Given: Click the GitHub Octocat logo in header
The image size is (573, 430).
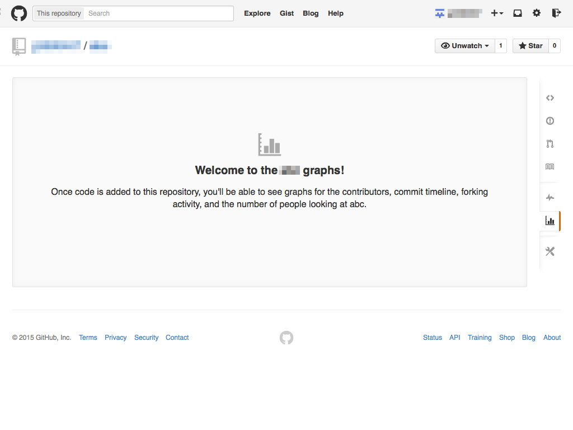Looking at the screenshot, I should click(19, 13).
